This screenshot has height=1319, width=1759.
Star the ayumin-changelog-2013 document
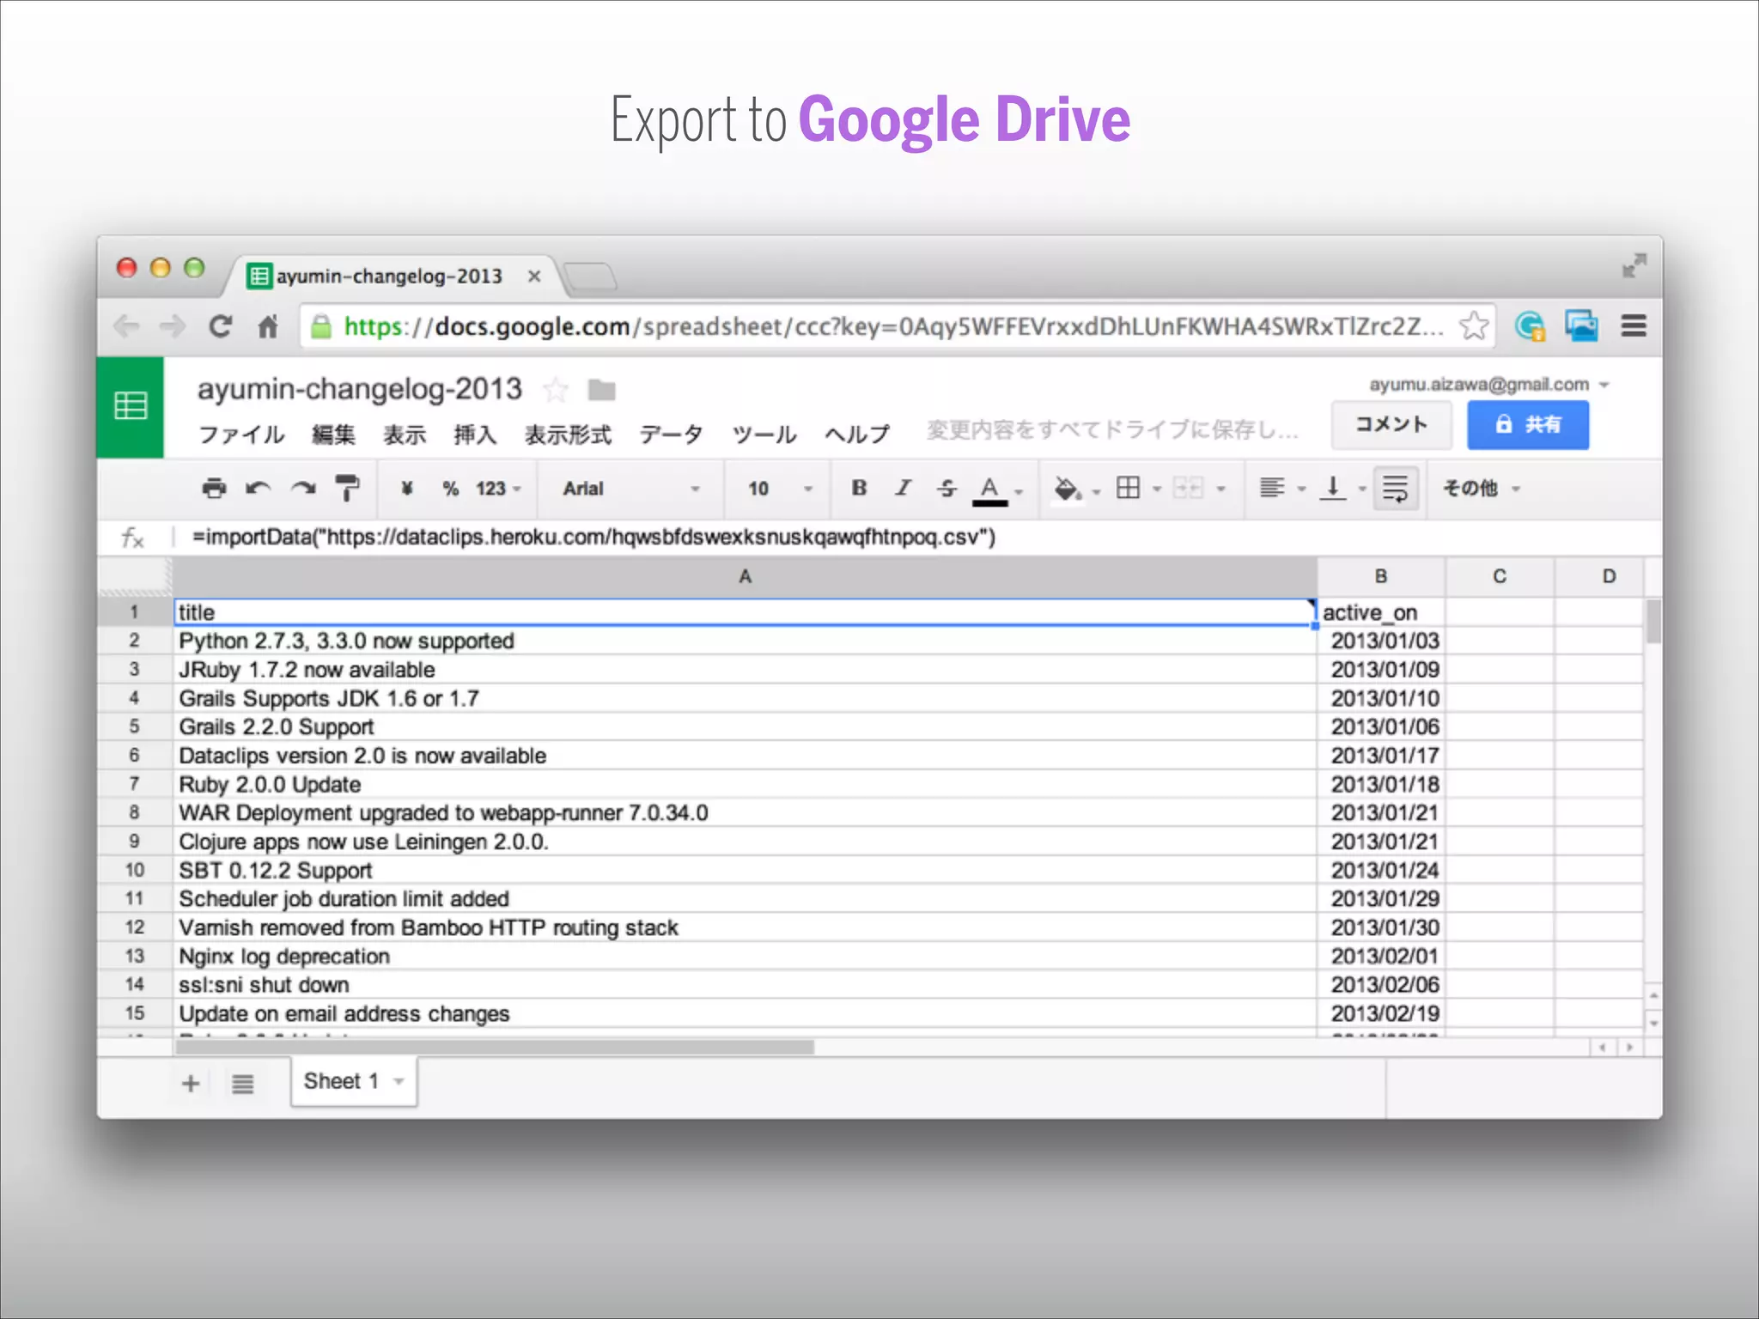557,390
